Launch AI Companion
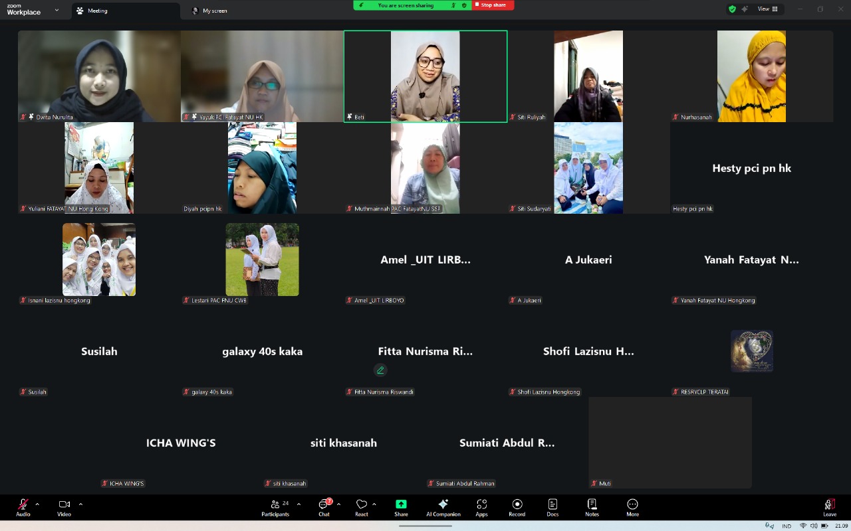Viewport: 851px width, 531px height. (443, 507)
